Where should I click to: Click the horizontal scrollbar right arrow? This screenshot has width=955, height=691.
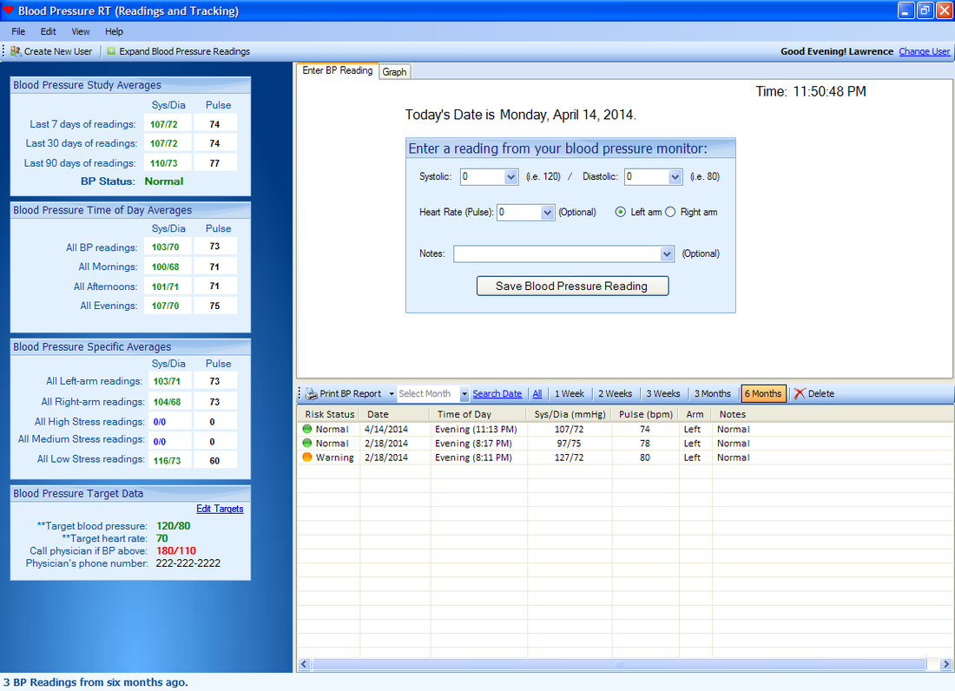(x=945, y=664)
